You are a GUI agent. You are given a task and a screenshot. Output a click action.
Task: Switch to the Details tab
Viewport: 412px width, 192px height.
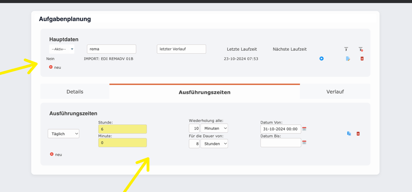tap(75, 91)
